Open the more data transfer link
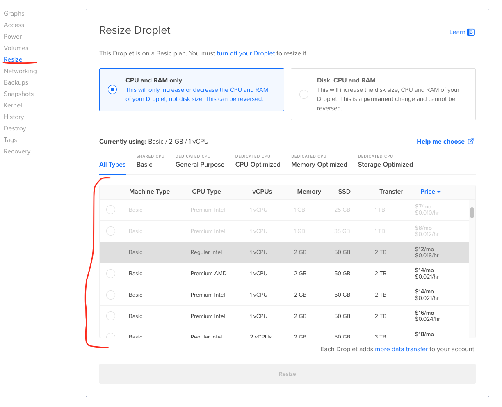502x407 pixels. point(401,349)
